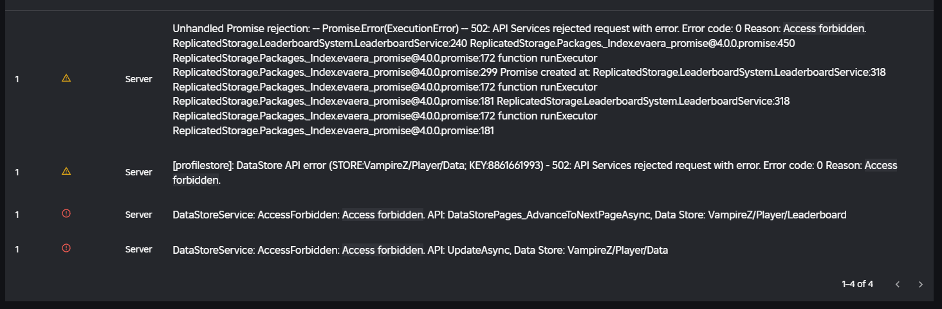
Task: Click the count value on the Promise rejection row
Action: tap(17, 79)
